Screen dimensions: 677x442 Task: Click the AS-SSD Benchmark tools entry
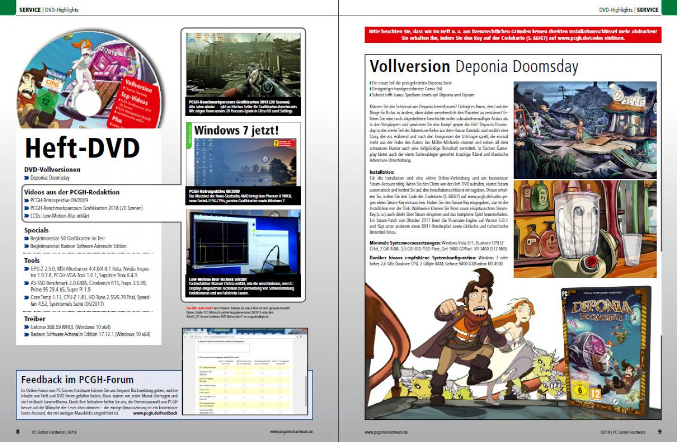click(88, 287)
